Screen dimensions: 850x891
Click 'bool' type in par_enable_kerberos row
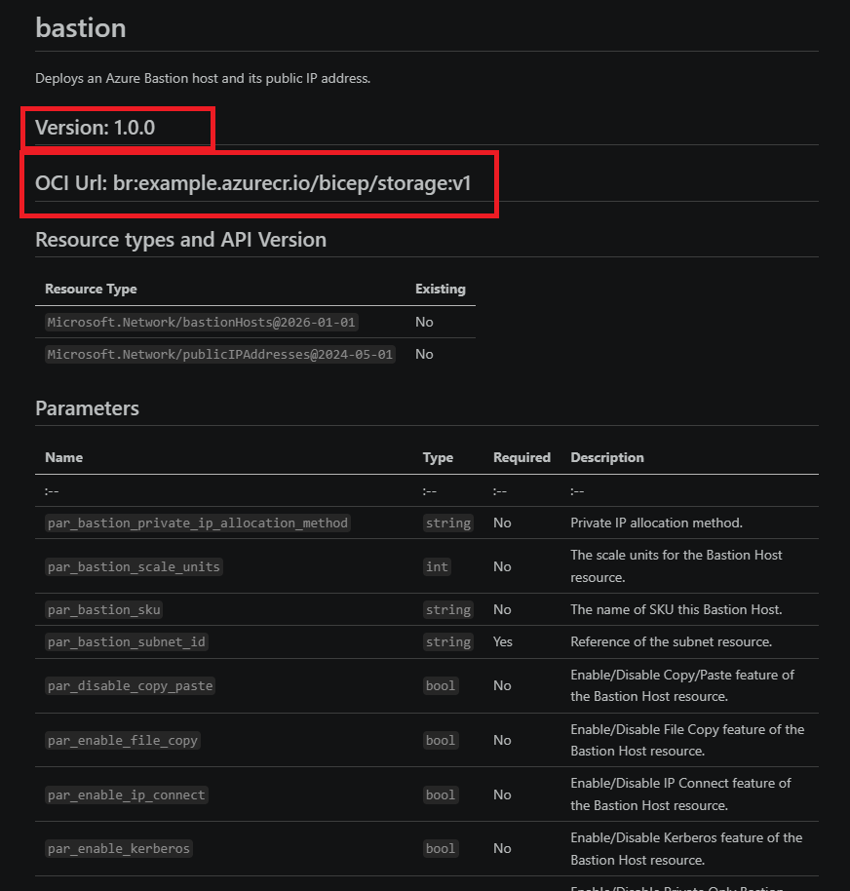pyautogui.click(x=441, y=848)
